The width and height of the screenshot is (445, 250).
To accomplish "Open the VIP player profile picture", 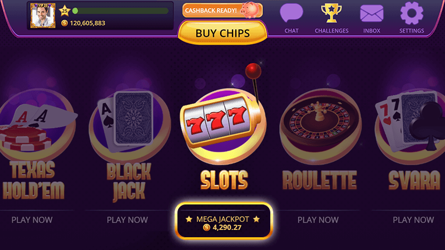I will tap(43, 16).
